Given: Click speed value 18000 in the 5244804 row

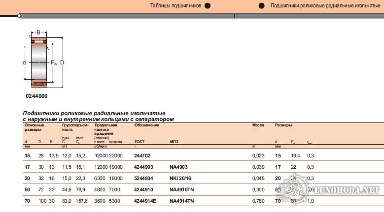Looking at the screenshot, I should click(x=115, y=178).
